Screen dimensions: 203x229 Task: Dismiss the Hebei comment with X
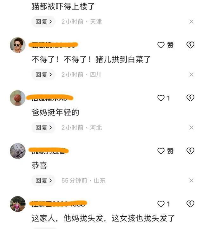[x=191, y=128]
